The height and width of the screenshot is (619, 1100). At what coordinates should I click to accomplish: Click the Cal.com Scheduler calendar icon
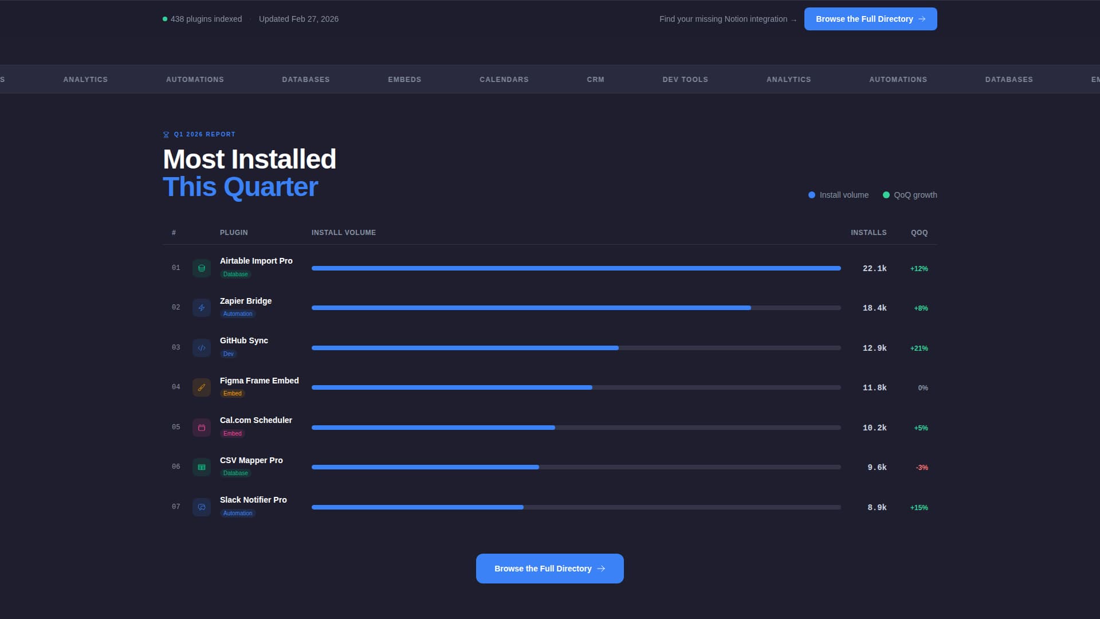[x=202, y=428]
